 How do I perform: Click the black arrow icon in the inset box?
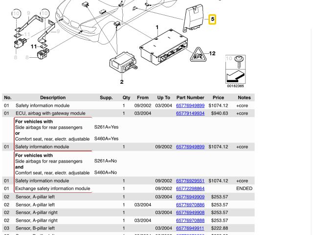point(236,76)
